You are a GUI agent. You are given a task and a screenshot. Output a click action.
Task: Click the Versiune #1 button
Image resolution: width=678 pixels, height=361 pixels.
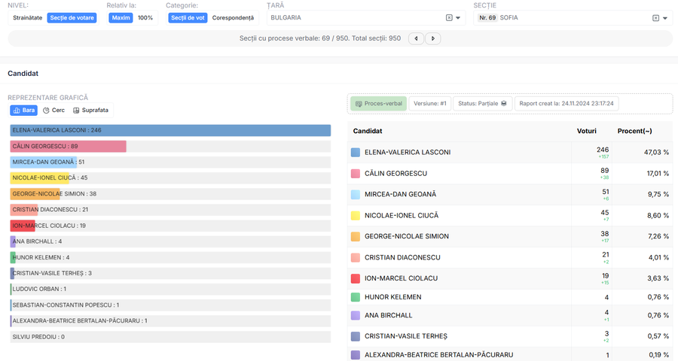coord(430,104)
